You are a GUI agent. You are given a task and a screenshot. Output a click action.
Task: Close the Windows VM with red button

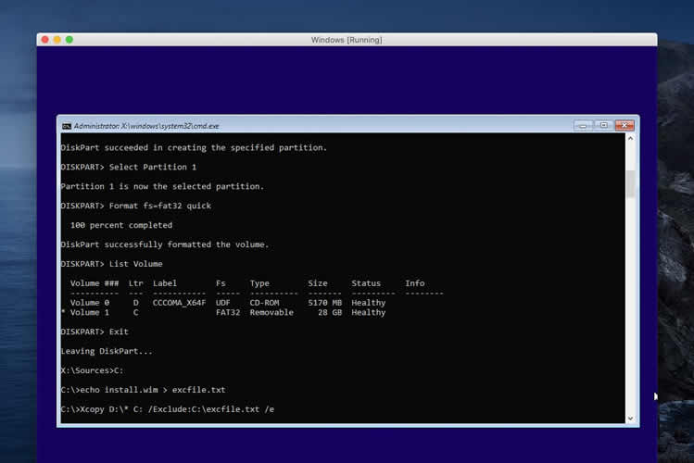click(44, 40)
